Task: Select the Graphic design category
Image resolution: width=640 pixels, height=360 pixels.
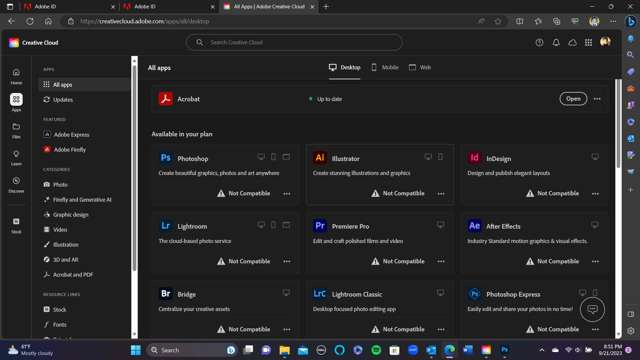Action: 71,215
